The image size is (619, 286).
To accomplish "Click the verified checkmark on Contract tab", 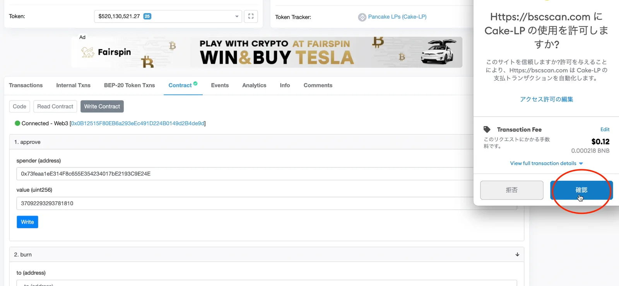I will pos(195,83).
